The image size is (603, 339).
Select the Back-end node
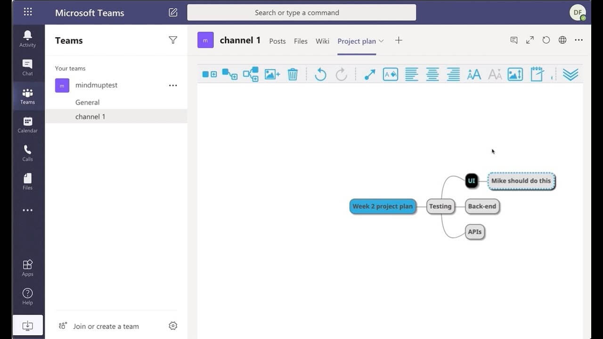pos(482,206)
